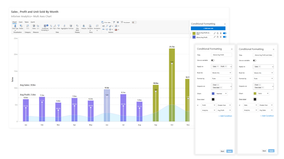The height and width of the screenshot is (159, 284).
Task: Switch to the Chart tab
Action: point(14,22)
